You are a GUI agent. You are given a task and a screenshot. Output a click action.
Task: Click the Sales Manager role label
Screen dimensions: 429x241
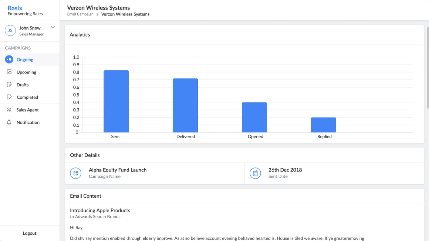pyautogui.click(x=31, y=34)
